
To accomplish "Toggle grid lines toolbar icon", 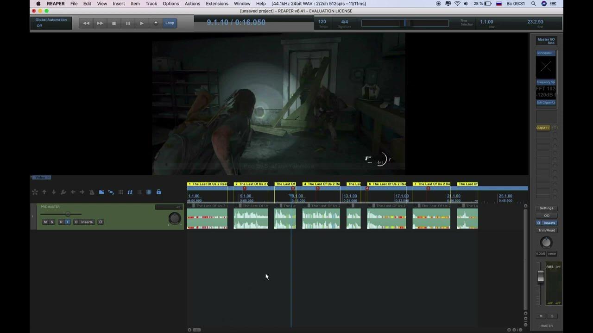I will (x=139, y=192).
